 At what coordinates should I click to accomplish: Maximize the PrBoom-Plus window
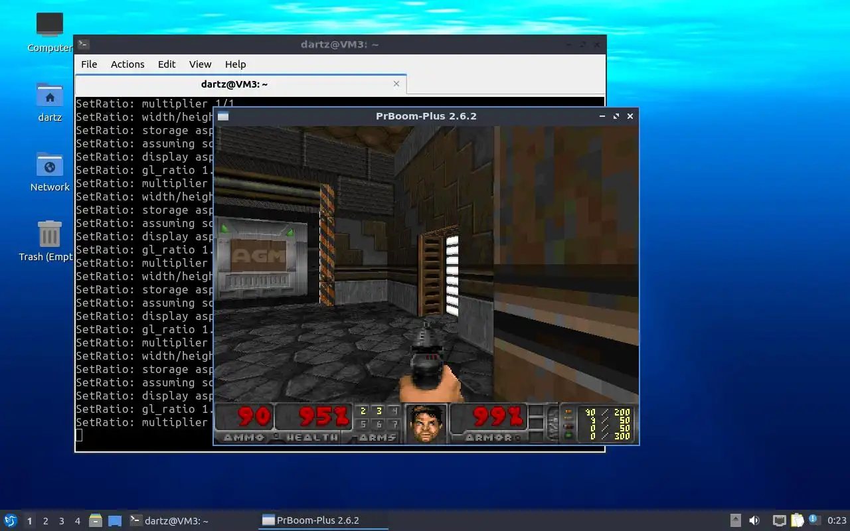(x=616, y=116)
